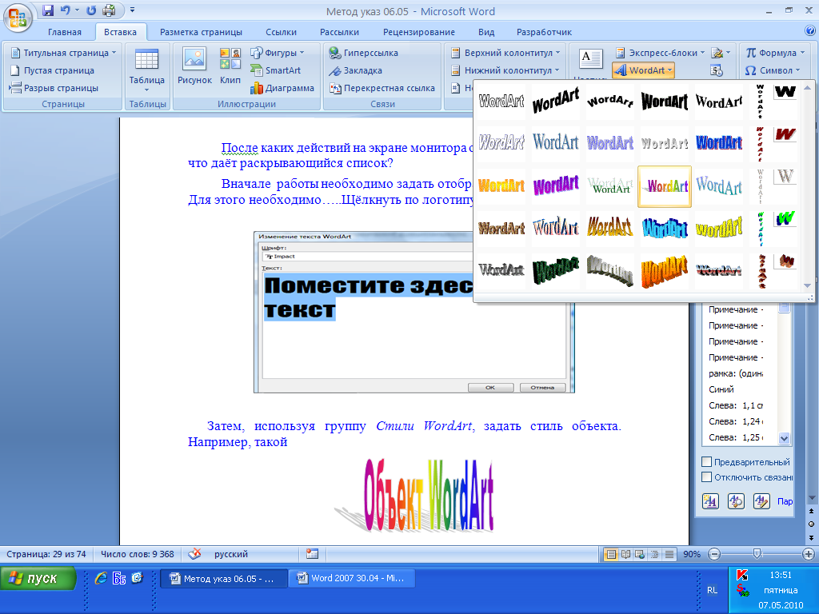Viewport: 819px width, 614px height.
Task: Switch to Word 2007 30.04 taskbar window
Action: (x=354, y=579)
